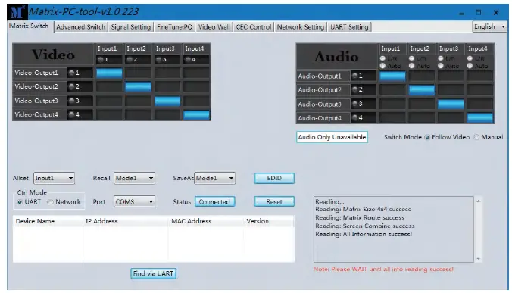Select Video Input4 column radio
Screen dimensions: 512x293
188,59
